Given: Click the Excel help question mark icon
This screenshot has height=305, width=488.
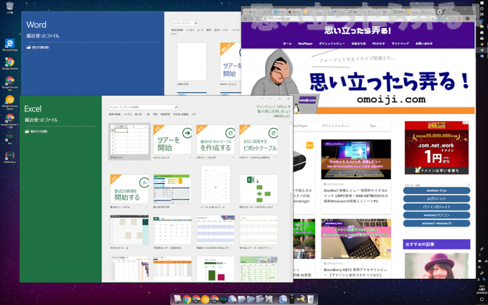Looking at the screenshot, I should point(262,98).
